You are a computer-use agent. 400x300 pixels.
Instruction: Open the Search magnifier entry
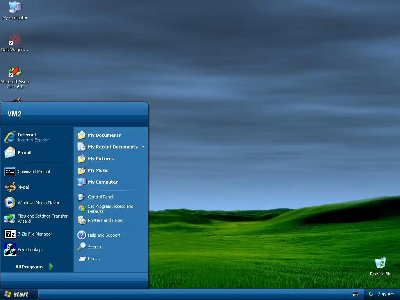pyautogui.click(x=111, y=247)
